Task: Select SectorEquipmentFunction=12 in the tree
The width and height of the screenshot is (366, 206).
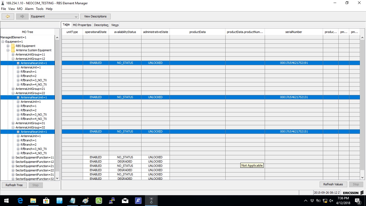Action: (35, 162)
